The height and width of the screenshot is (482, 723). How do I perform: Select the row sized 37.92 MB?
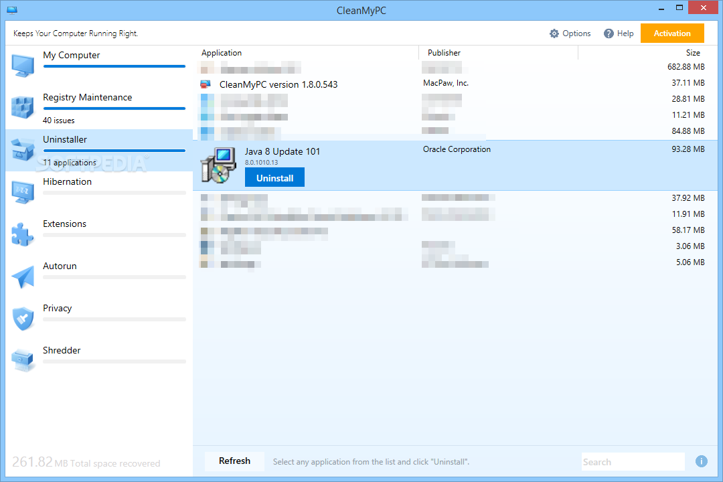pos(456,199)
